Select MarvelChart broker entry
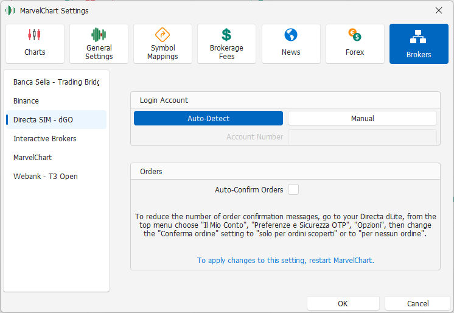454x313 pixels. coord(57,157)
